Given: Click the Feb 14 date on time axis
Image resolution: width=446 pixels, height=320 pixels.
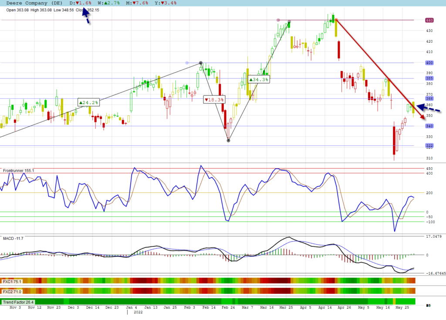Looking at the screenshot, I should click(209, 307).
